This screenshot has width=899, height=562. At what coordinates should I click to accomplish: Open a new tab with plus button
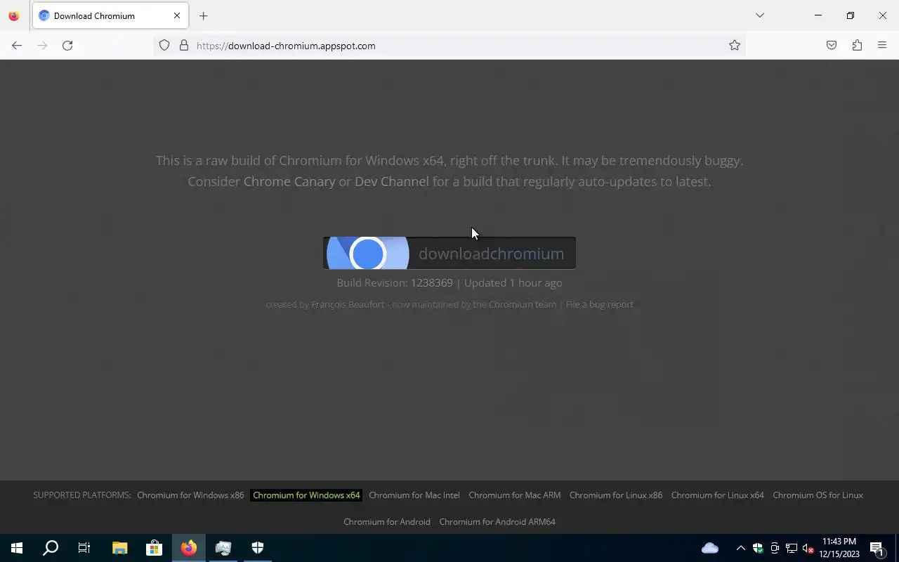(203, 15)
